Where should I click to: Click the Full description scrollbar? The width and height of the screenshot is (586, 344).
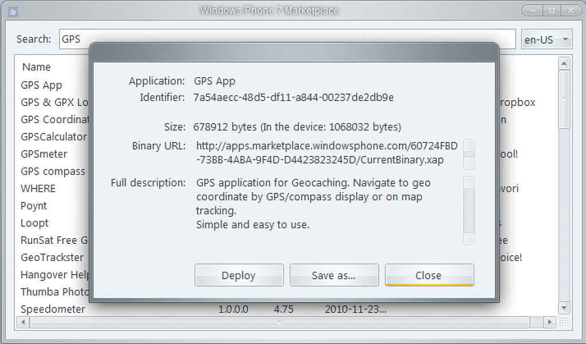point(469,211)
